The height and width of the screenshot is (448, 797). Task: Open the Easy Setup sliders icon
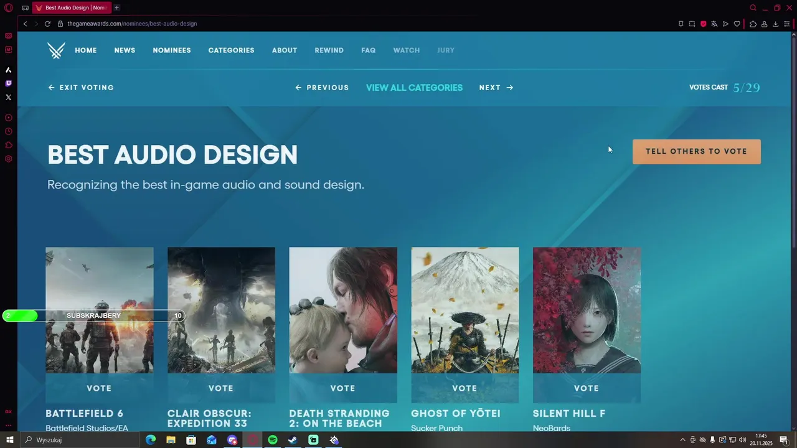(x=786, y=24)
